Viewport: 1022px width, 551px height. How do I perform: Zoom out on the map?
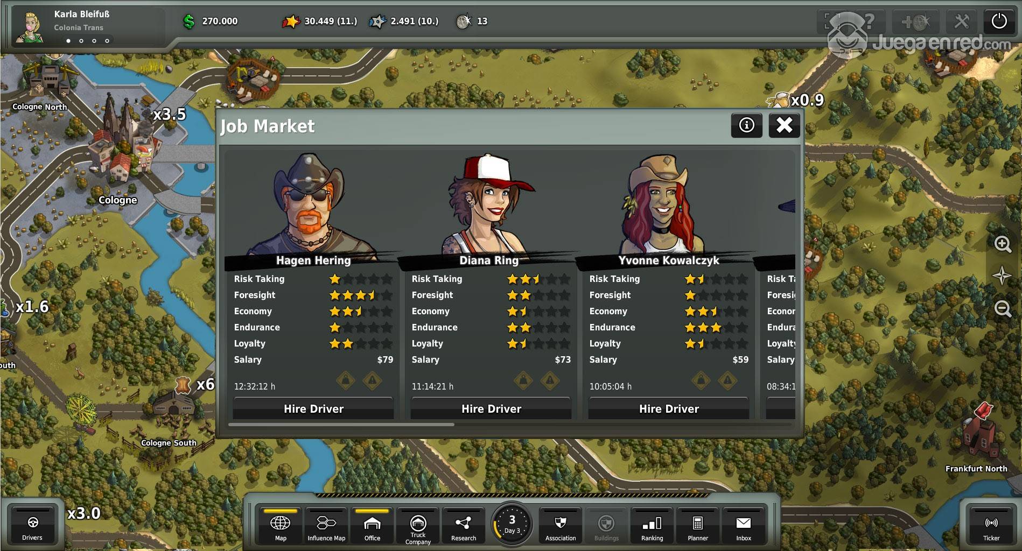coord(1002,309)
